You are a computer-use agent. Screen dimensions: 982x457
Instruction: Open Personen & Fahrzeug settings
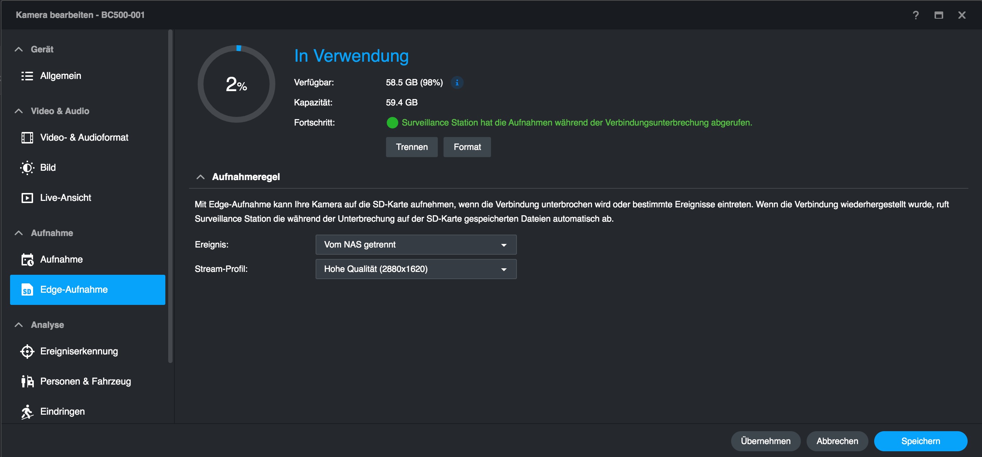(x=86, y=381)
